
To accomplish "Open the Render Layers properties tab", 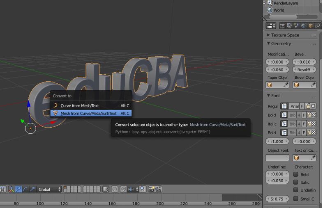I will [289, 26].
